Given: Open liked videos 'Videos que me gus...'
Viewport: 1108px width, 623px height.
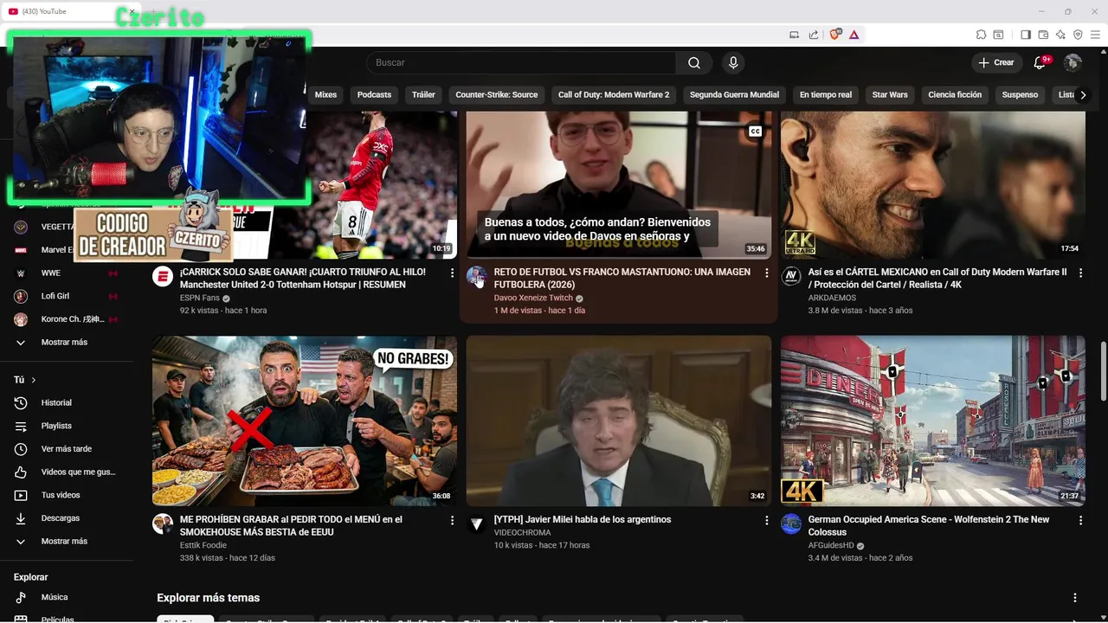Looking at the screenshot, I should click(x=67, y=472).
